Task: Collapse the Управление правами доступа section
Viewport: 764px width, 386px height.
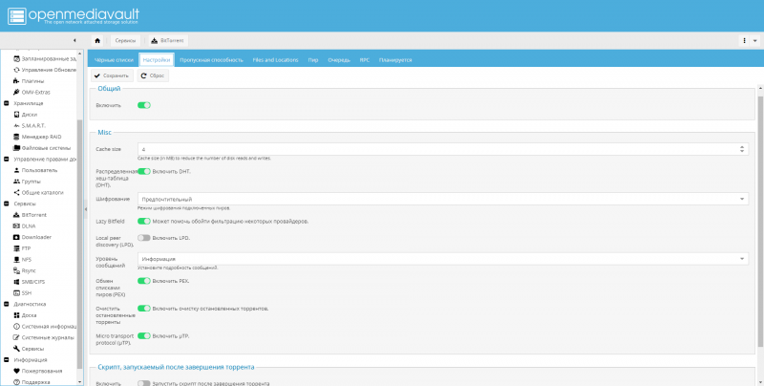Action: pyautogui.click(x=7, y=159)
